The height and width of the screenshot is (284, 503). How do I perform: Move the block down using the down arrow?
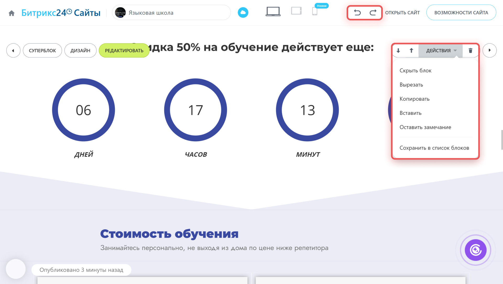[x=398, y=50]
